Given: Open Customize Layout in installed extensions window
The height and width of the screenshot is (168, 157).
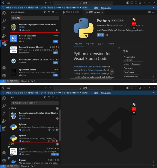Looking at the screenshot, I should 140,88.
